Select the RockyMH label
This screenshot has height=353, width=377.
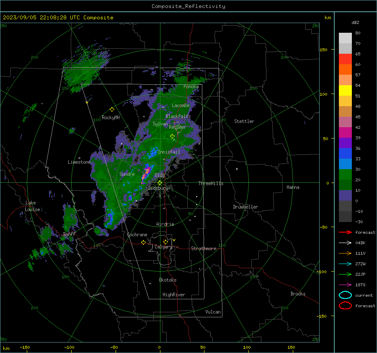tap(111, 118)
